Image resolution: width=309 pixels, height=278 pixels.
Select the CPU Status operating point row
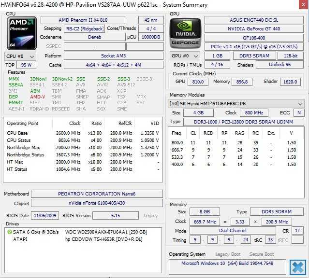click(83, 140)
